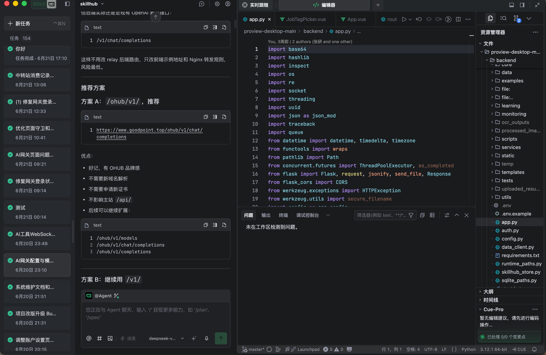This screenshot has width=546, height=355.
Task: Click the run play icon in editor toolbar
Action: (x=404, y=19)
